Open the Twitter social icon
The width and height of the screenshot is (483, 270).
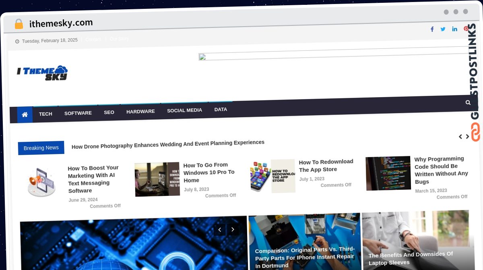pyautogui.click(x=443, y=29)
